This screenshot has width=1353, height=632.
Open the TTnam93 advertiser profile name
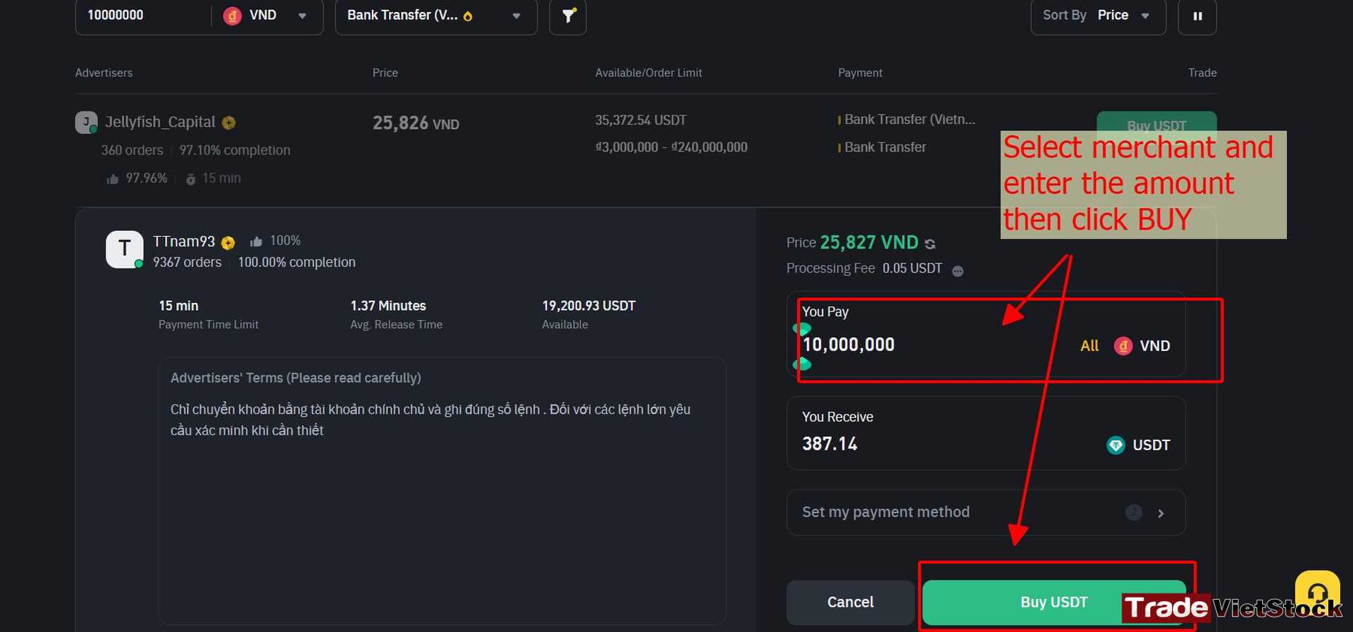coord(184,242)
